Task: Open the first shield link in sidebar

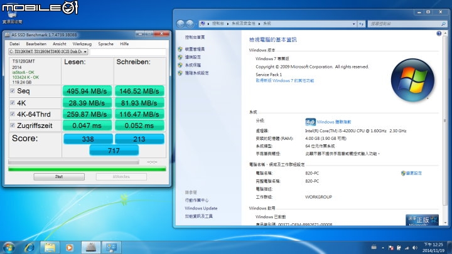Action: [x=195, y=50]
